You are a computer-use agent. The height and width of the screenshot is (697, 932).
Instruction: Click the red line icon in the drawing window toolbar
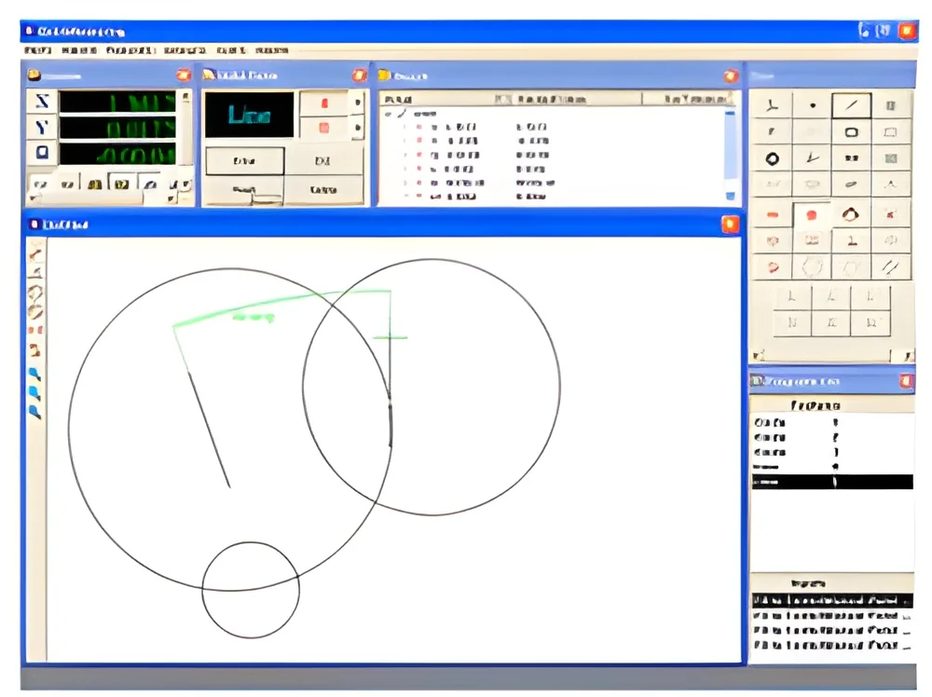pos(35,255)
